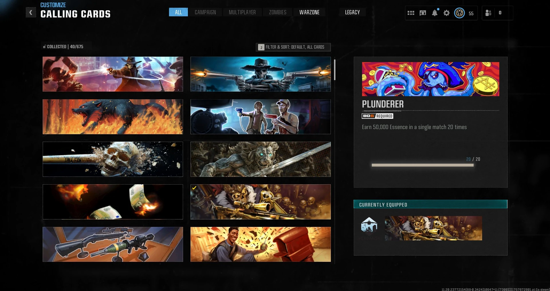Click the scrollbar of the cards list
This screenshot has width=550, height=291.
point(335,70)
